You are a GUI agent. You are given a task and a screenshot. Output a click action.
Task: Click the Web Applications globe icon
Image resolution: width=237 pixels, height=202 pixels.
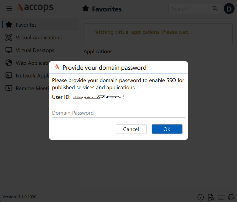point(9,63)
